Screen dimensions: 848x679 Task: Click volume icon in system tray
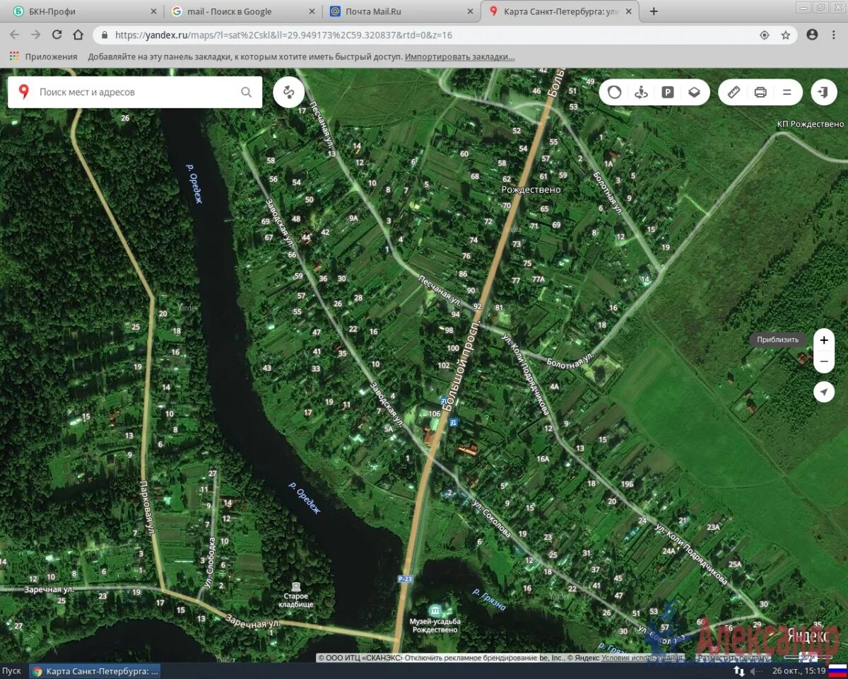click(755, 671)
